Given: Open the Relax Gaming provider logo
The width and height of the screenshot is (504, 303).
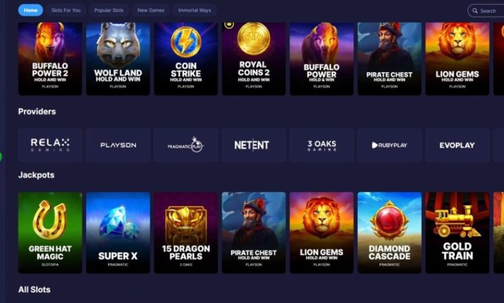Looking at the screenshot, I should (50, 145).
